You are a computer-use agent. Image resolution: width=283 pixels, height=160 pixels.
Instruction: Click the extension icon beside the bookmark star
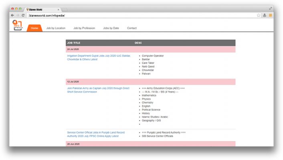pos(265,15)
